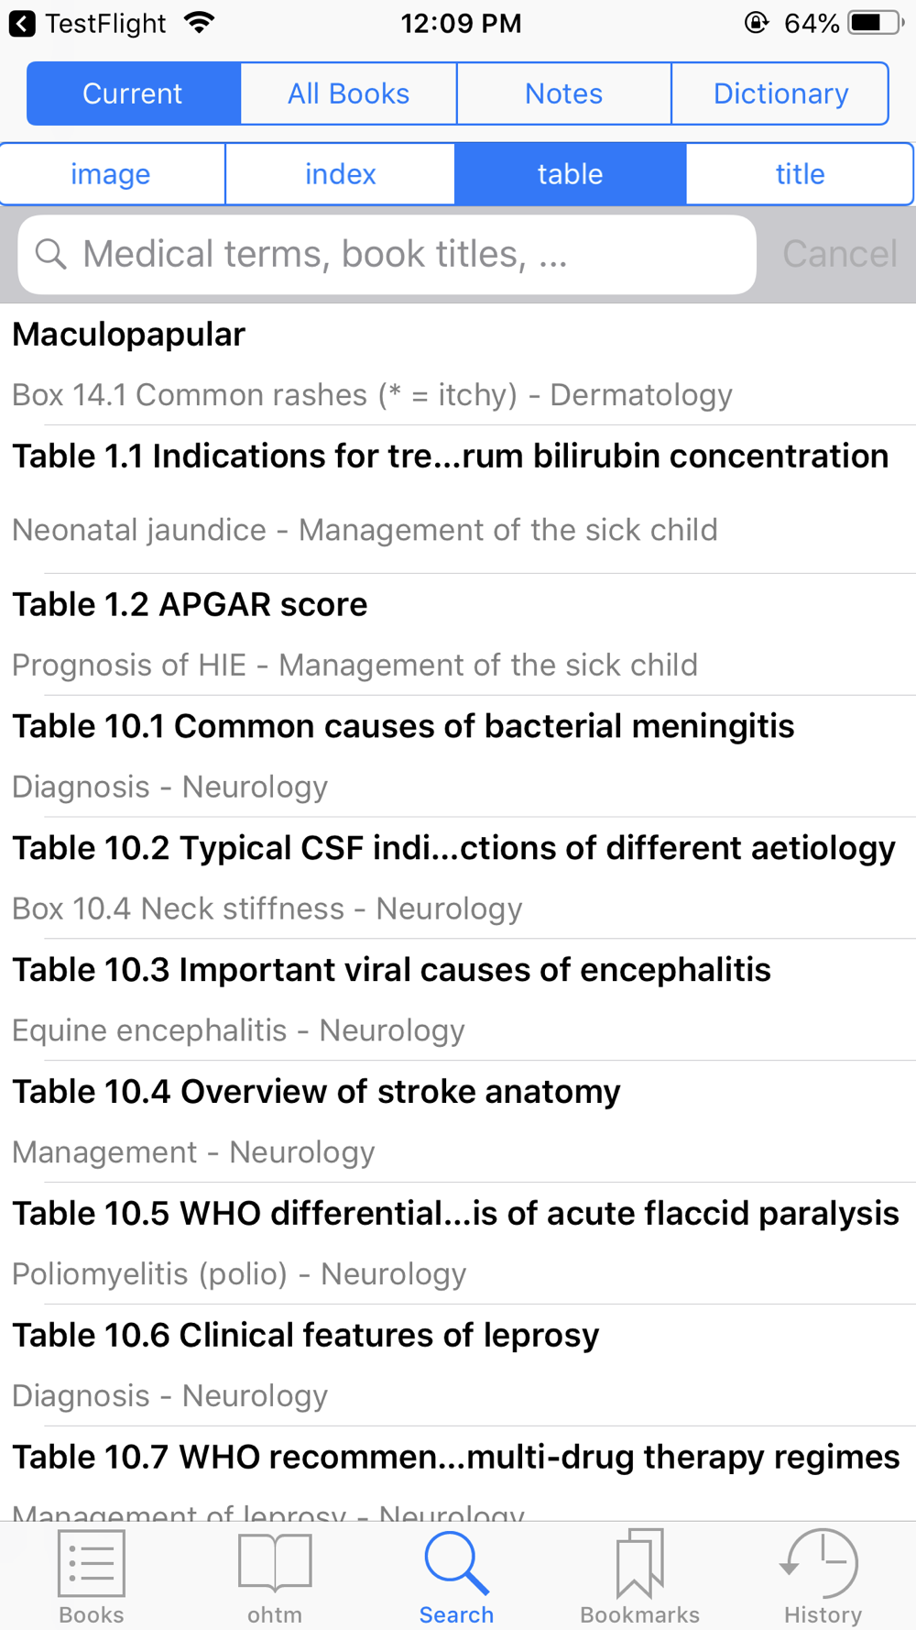This screenshot has height=1630, width=916.
Task: Open Table 10.4 Overview of stroke anatomy
Action: coord(458,1121)
